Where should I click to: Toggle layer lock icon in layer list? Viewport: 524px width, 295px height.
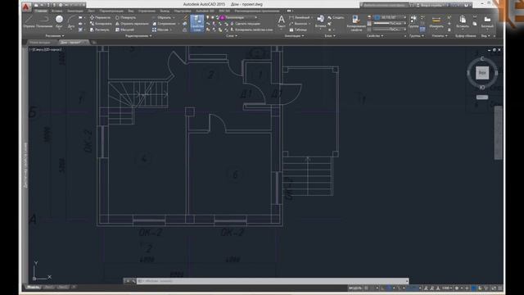click(217, 17)
